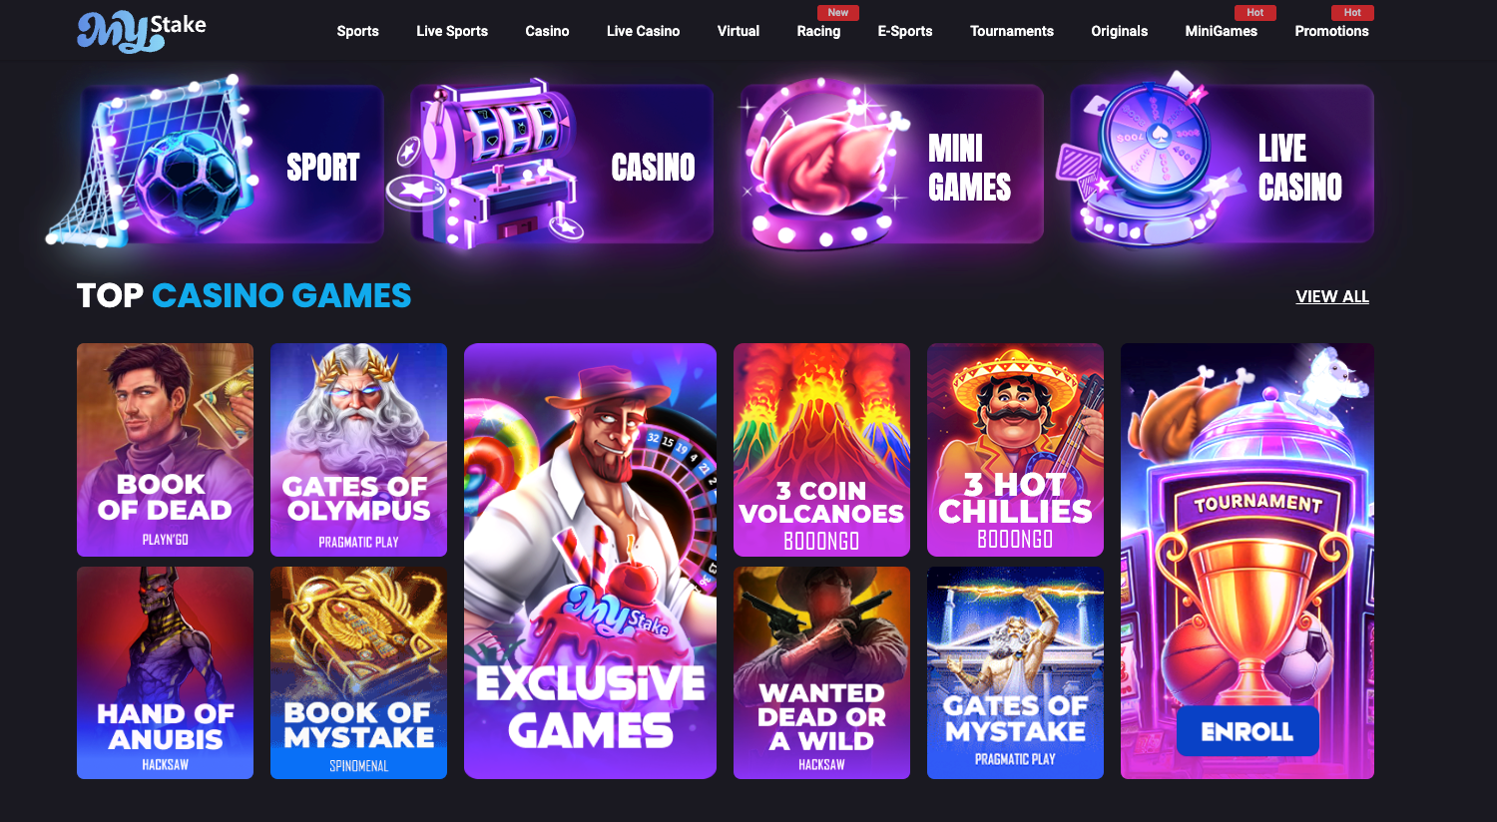
Task: Open the Casino slot machine banner
Action: point(562,165)
